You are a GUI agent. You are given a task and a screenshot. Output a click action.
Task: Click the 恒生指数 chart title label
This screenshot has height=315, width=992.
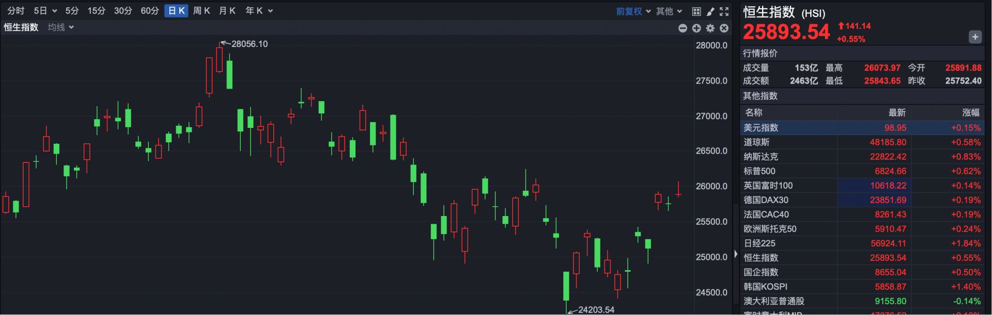coord(21,27)
